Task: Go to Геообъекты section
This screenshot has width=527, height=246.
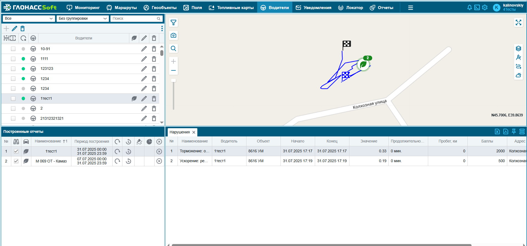Action: coord(160,8)
